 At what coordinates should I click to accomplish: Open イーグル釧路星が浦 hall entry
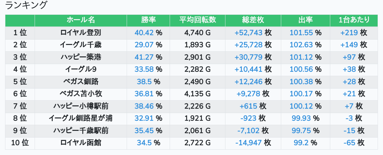pos(81,118)
